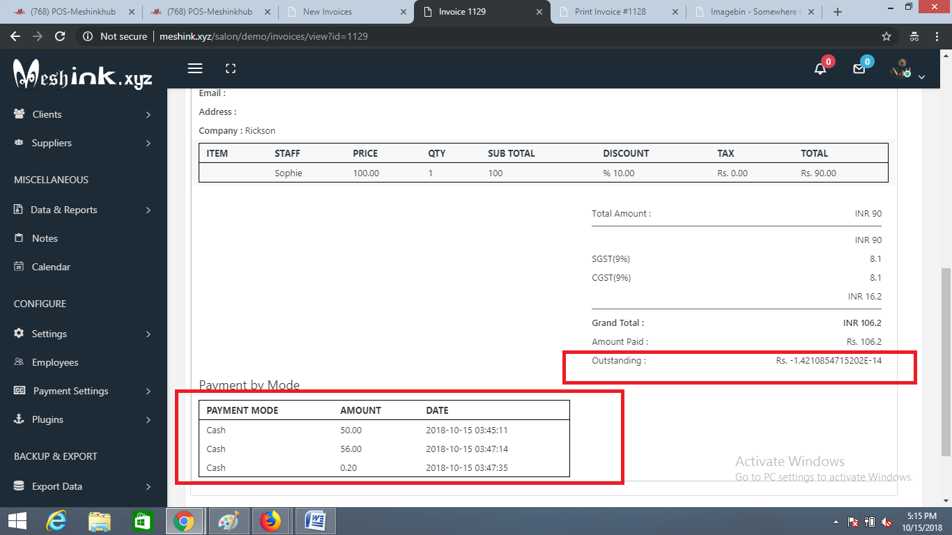
Task: Open Microsoft Word from the taskbar
Action: pos(316,521)
